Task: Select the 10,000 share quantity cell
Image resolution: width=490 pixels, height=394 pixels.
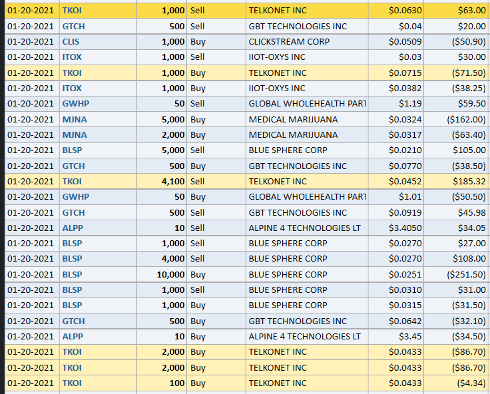Action: click(162, 274)
